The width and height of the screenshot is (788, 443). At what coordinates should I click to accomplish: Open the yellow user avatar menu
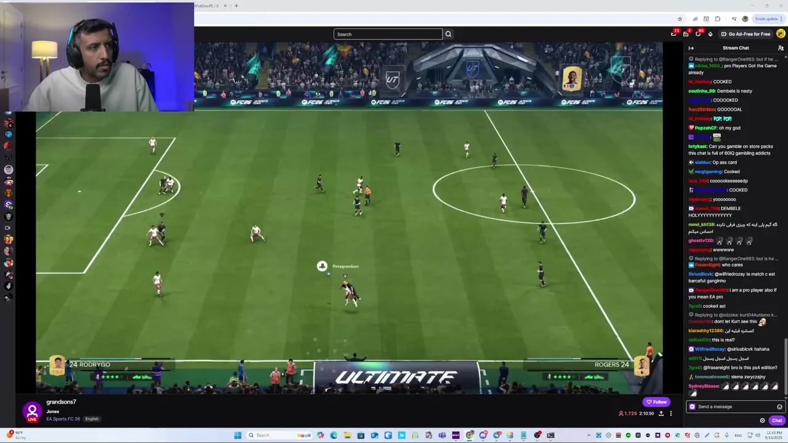pyautogui.click(x=781, y=34)
